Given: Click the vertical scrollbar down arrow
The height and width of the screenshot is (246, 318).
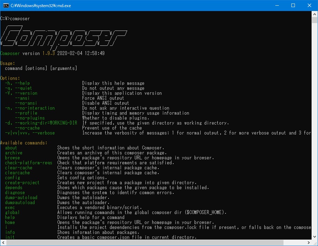Looking at the screenshot, I should pos(314,236).
